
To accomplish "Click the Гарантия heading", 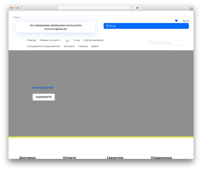I will coord(115,158).
